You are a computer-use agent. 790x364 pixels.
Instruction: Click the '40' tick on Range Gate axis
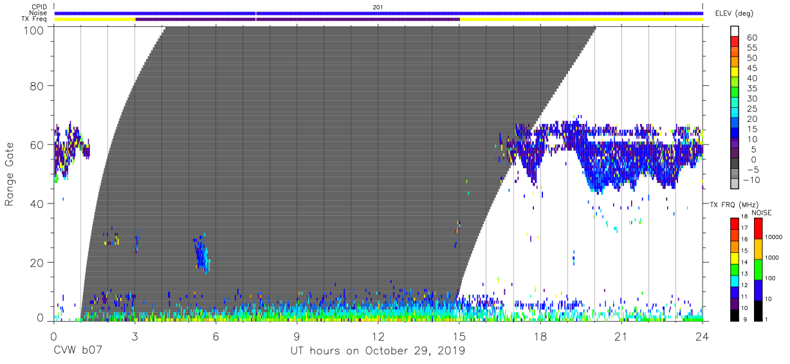pyautogui.click(x=37, y=204)
